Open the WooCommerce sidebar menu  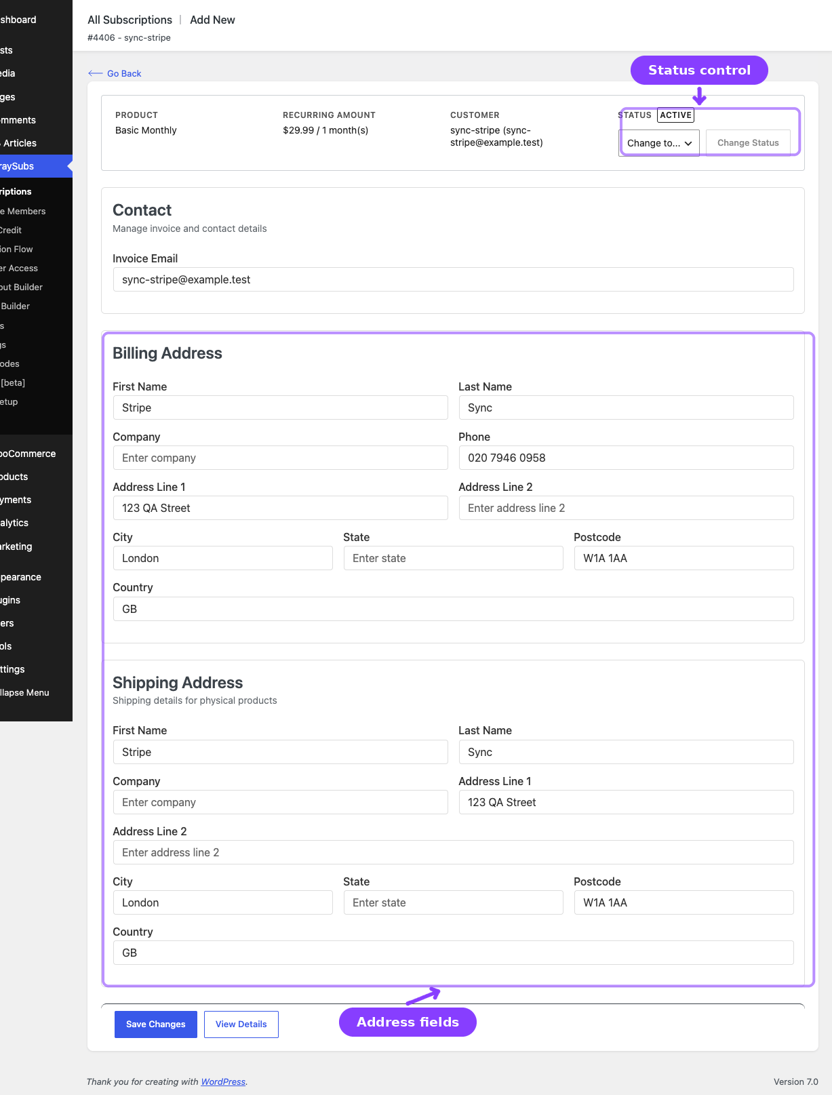point(36,454)
